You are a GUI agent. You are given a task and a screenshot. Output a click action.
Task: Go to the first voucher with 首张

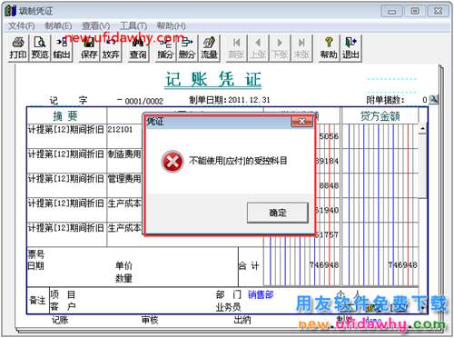point(236,48)
